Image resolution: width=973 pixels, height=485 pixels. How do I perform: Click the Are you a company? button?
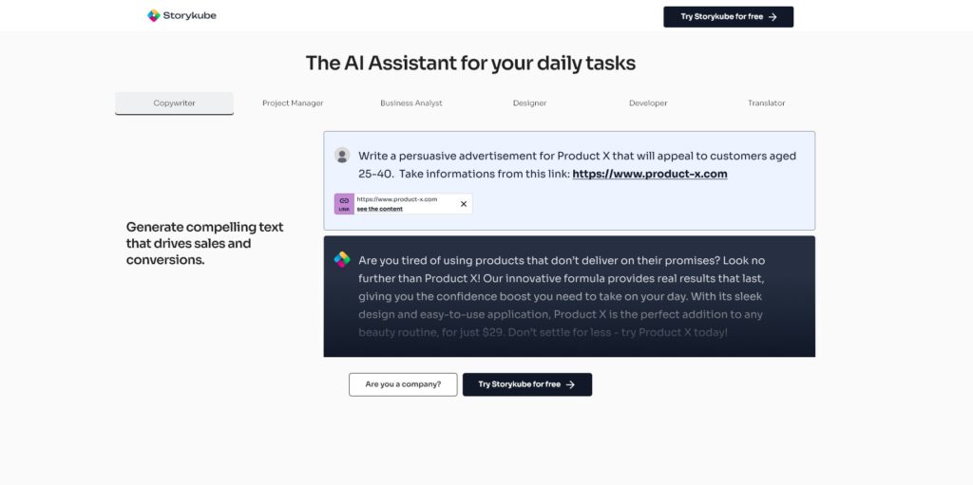[403, 384]
